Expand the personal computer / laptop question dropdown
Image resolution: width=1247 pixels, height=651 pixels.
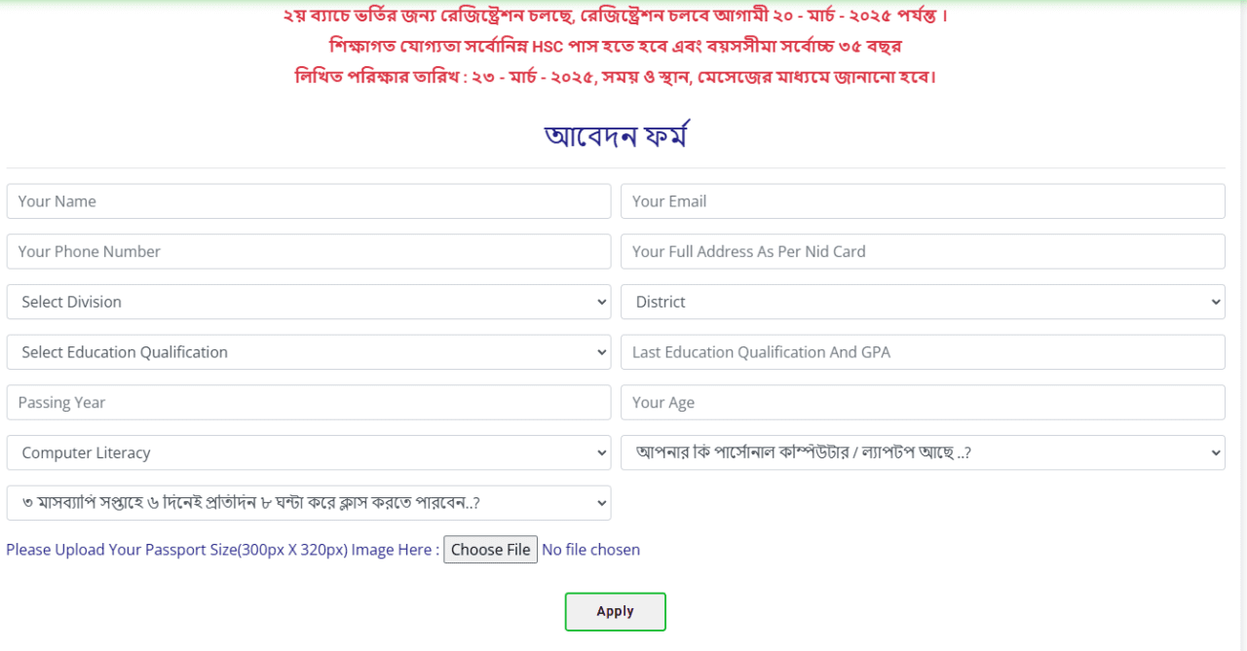(x=923, y=452)
